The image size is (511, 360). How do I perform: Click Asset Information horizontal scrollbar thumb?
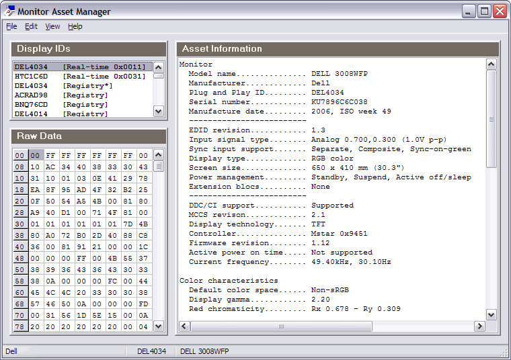[x=281, y=326]
